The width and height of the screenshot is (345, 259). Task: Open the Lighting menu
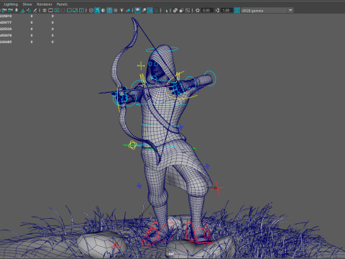pyautogui.click(x=11, y=4)
